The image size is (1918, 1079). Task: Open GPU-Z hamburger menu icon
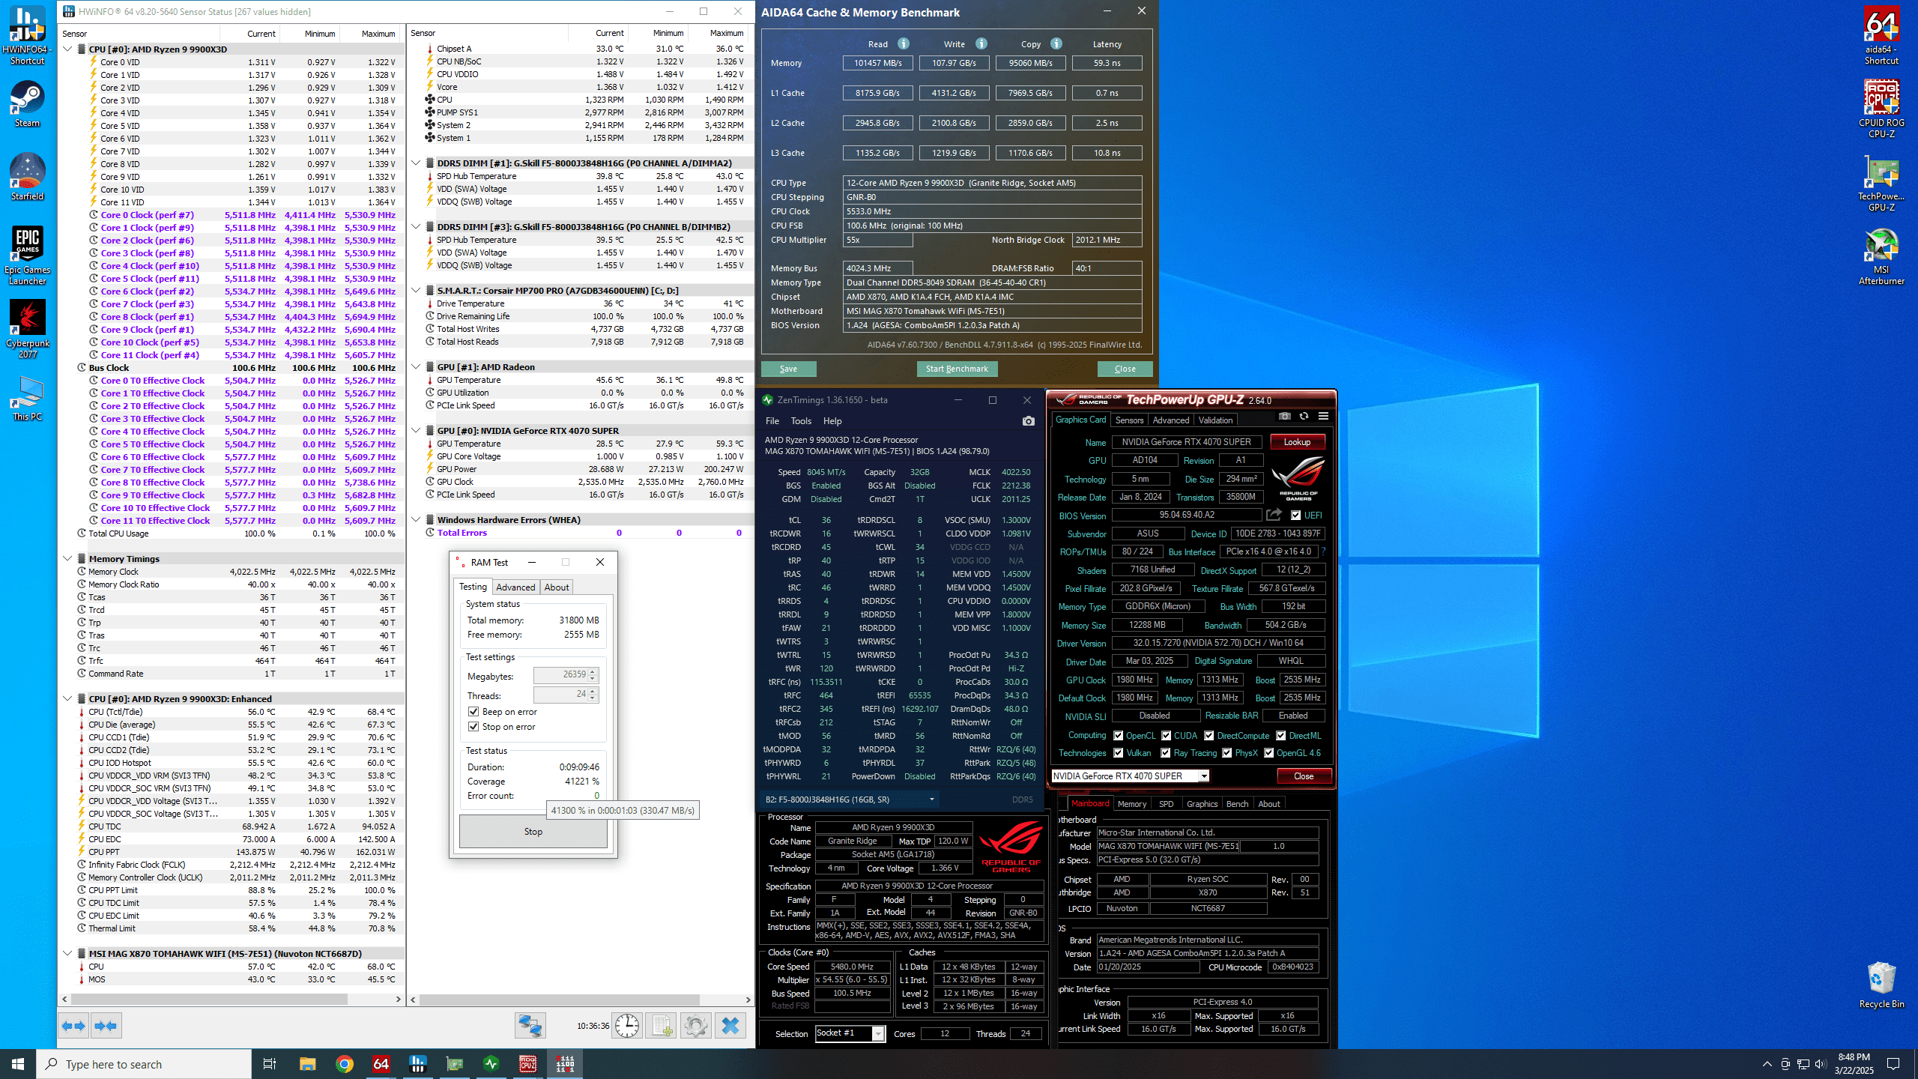(1323, 417)
